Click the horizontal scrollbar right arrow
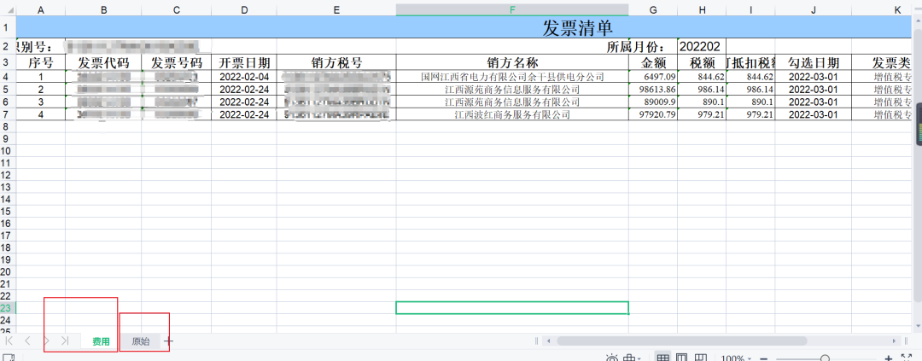Viewport: 922px width, 361px height. 895,341
